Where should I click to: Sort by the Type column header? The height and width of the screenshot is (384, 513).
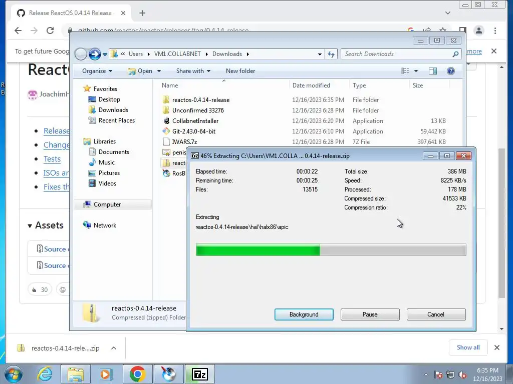pyautogui.click(x=359, y=85)
